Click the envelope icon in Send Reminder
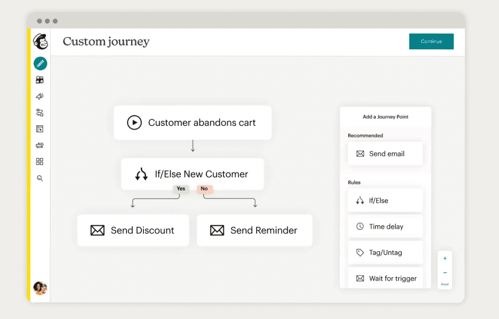Image resolution: width=499 pixels, height=319 pixels. pos(217,230)
